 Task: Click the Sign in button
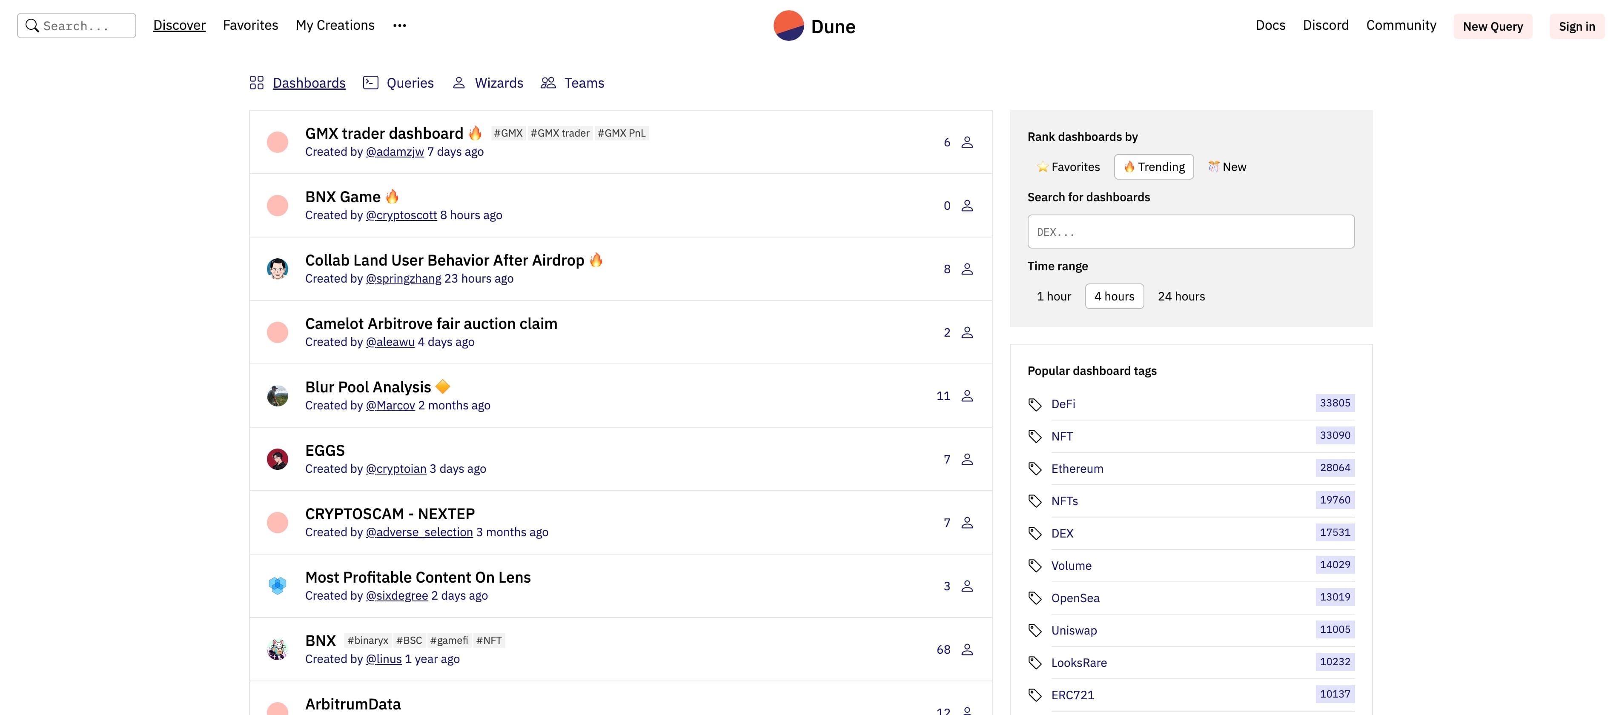click(x=1577, y=26)
